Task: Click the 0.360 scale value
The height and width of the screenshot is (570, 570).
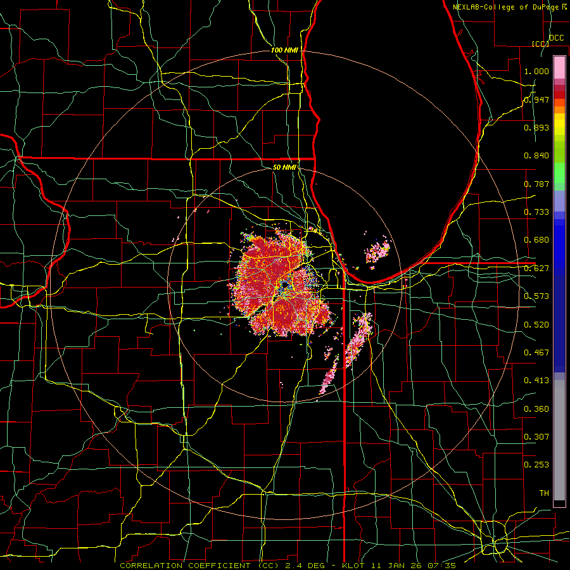Action: tap(536, 409)
